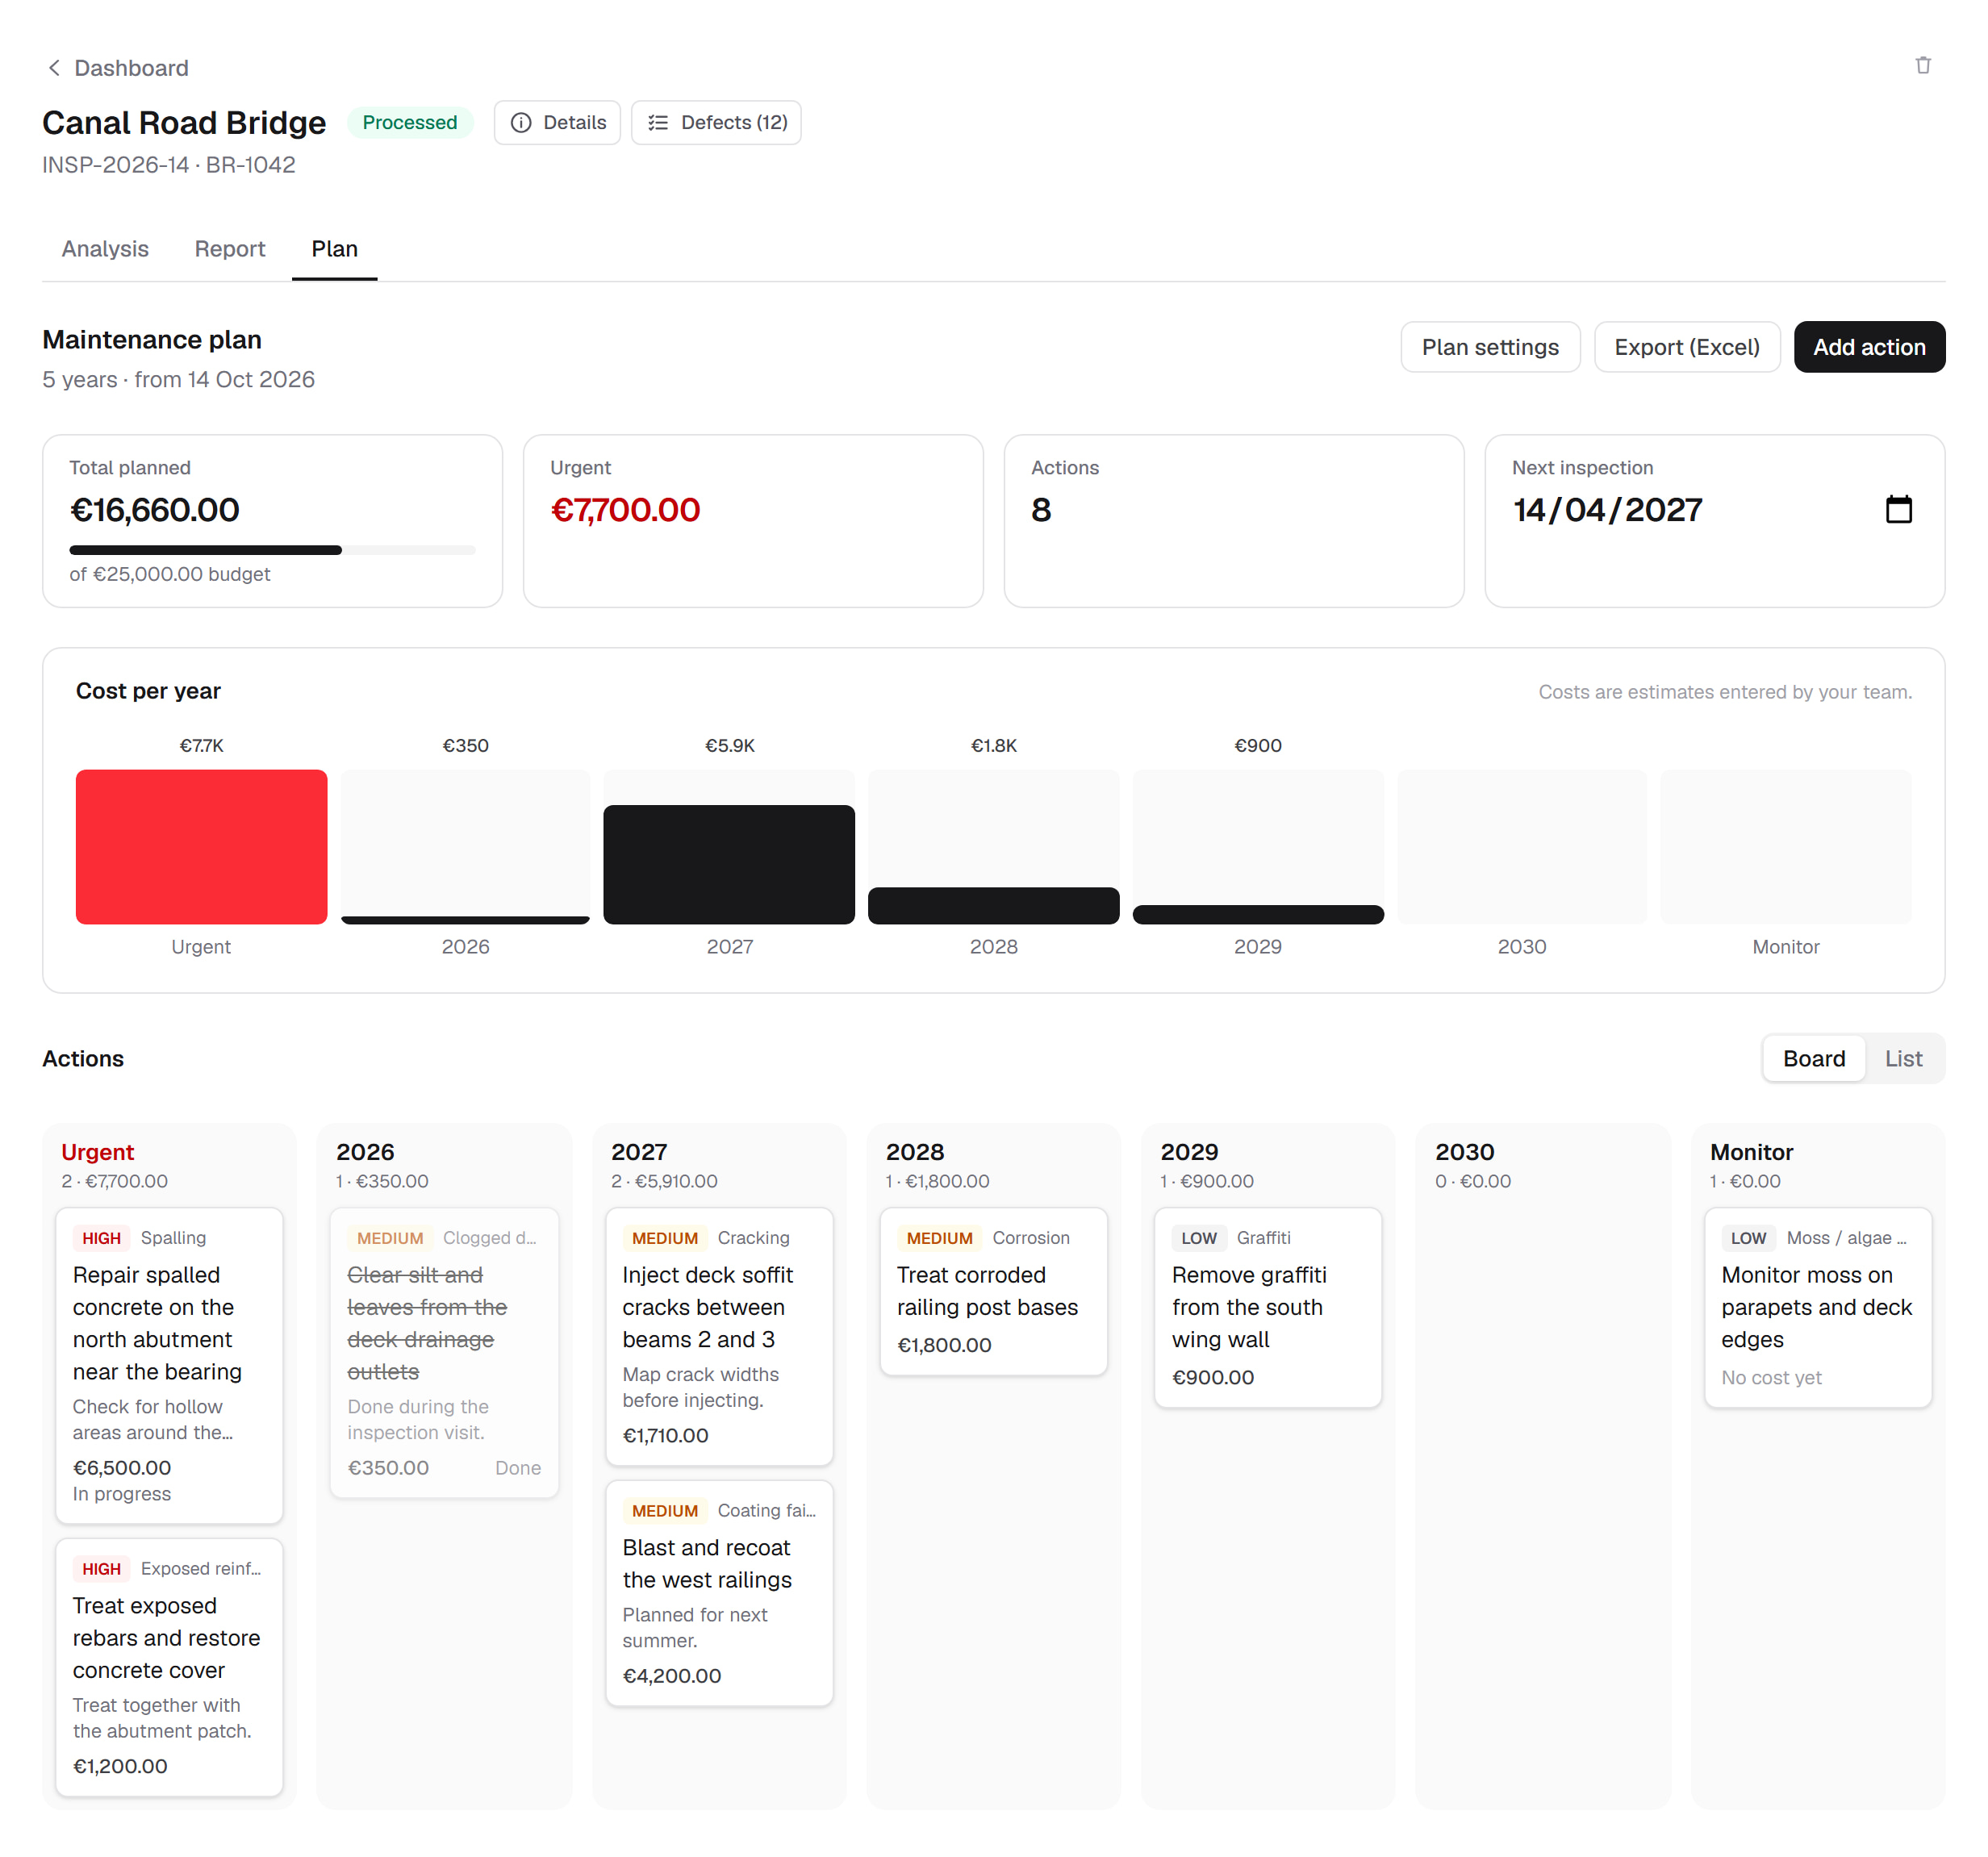Open the completed Clear silt and leaves card

tap(444, 1352)
